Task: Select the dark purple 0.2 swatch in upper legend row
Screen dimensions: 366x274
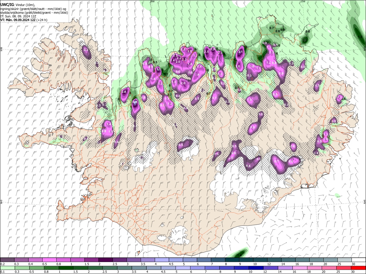Action: click(x=7, y=260)
